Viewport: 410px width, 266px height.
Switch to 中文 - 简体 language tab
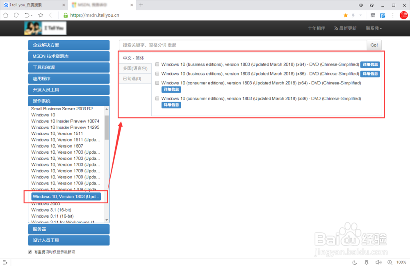point(135,58)
